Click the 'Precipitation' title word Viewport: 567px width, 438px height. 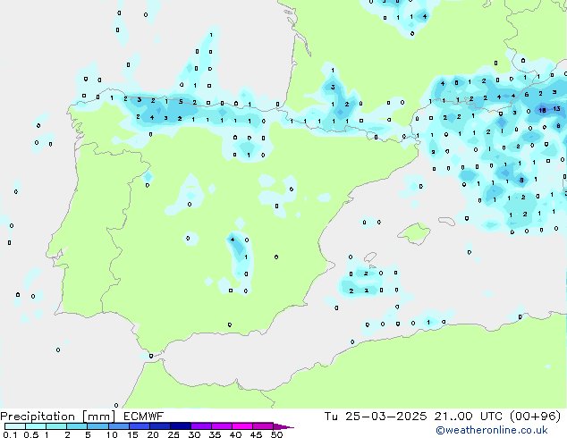[x=38, y=417]
